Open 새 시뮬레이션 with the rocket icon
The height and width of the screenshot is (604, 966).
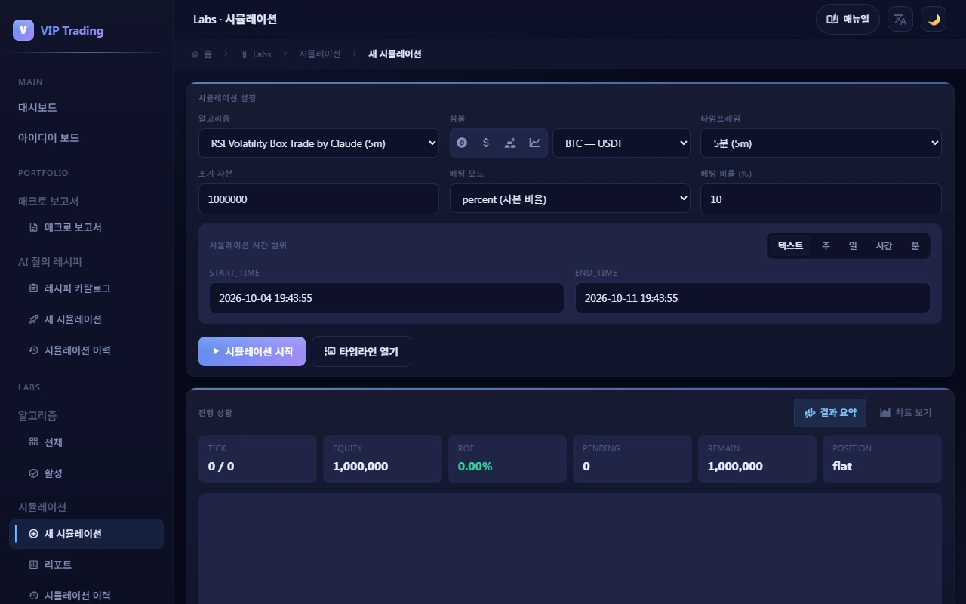click(86, 319)
